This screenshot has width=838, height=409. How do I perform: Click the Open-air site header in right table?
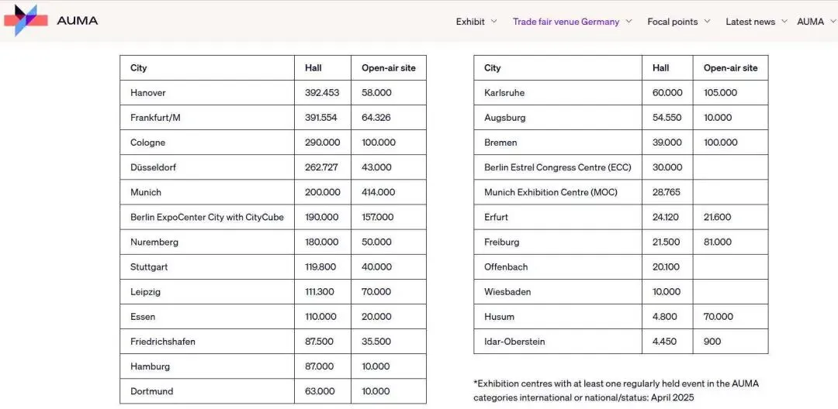pyautogui.click(x=730, y=67)
